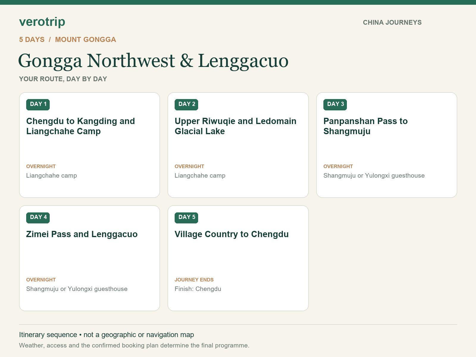
Task: Click Day 3 'Shangmuju or Yulongxi guesthouse' text
Action: click(374, 176)
